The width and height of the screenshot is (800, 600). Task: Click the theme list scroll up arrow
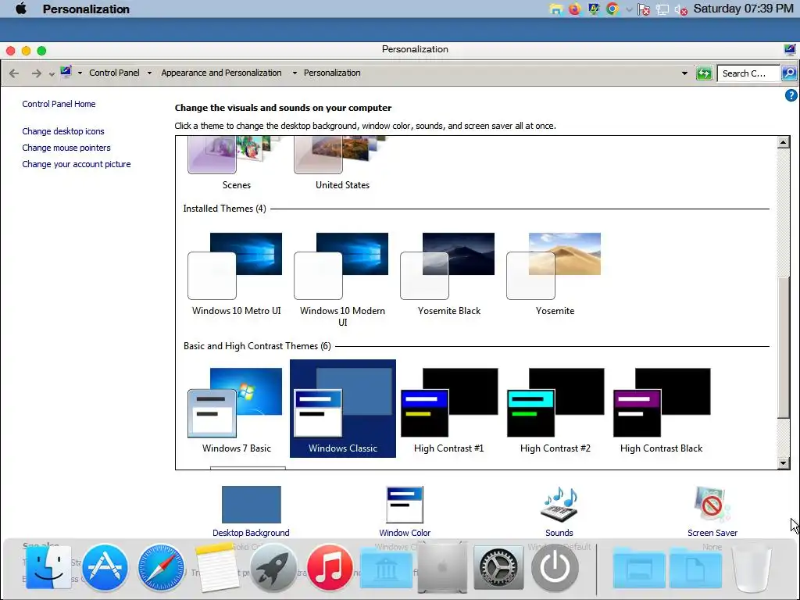783,142
